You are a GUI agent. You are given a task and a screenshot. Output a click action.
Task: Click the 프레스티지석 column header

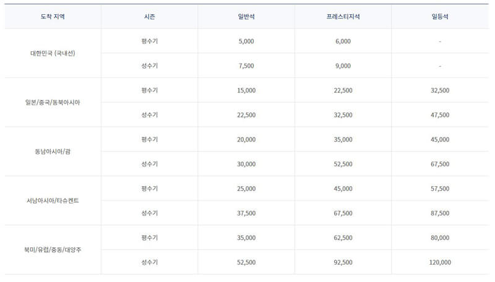tap(343, 17)
